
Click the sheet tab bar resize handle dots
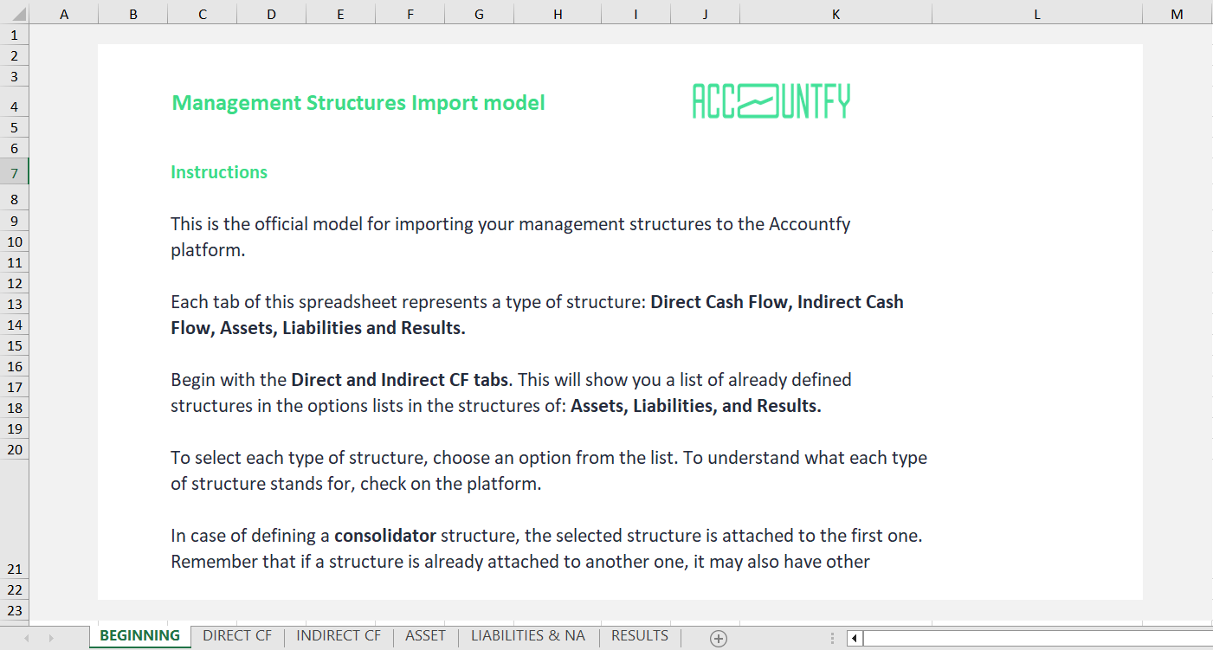tap(832, 638)
